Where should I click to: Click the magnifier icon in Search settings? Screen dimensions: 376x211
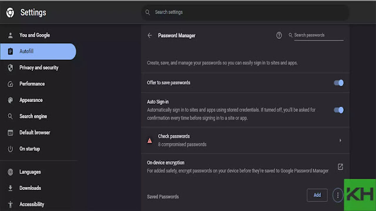[147, 12]
